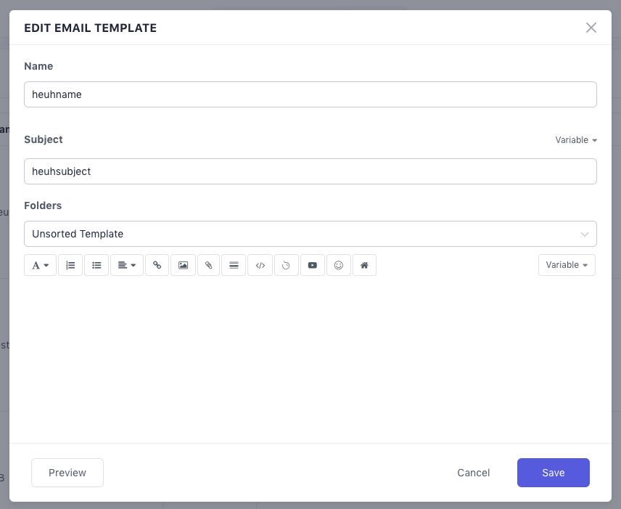Click the Name field containing heuhname
This screenshot has height=509, width=621.
tap(310, 94)
